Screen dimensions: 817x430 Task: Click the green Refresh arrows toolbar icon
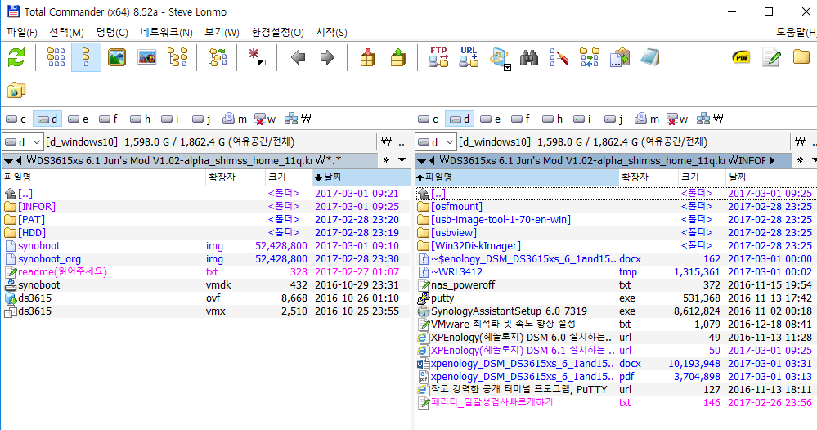(16, 57)
